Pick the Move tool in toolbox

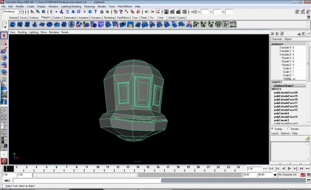pyautogui.click(x=4, y=58)
